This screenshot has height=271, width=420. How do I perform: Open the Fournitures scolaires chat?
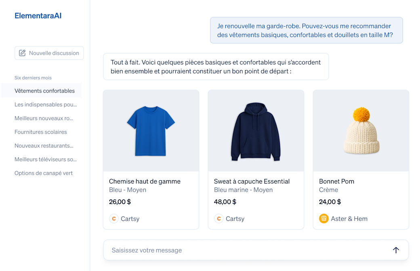[41, 132]
